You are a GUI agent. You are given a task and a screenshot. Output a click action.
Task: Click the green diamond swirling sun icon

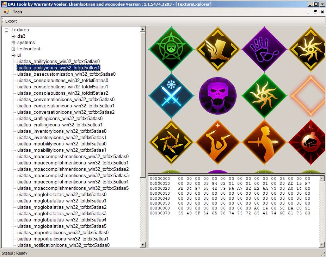[x=264, y=95]
